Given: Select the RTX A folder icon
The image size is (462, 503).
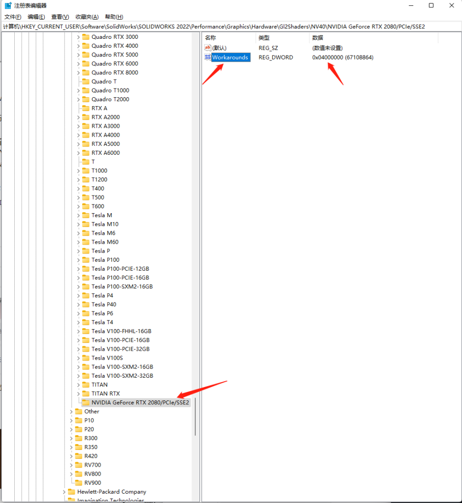Looking at the screenshot, I should click(86, 108).
